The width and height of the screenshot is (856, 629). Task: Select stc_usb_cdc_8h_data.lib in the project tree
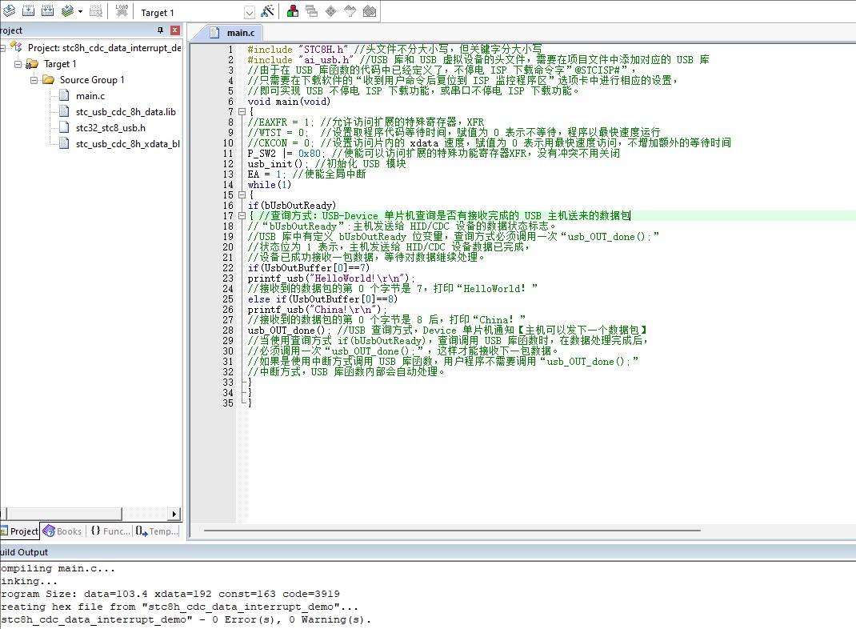coord(126,112)
